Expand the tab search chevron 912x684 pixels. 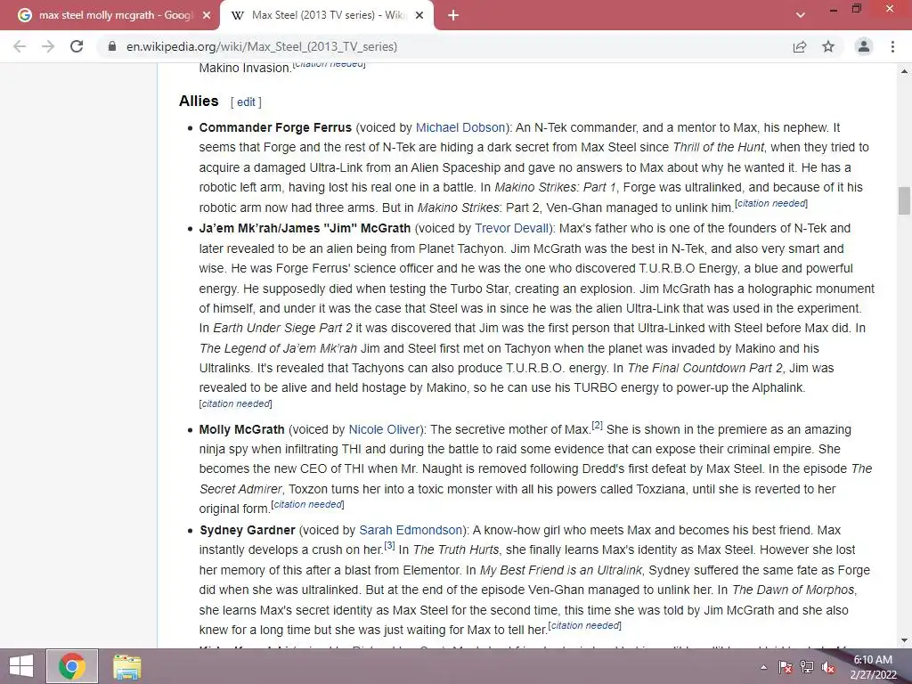(801, 15)
